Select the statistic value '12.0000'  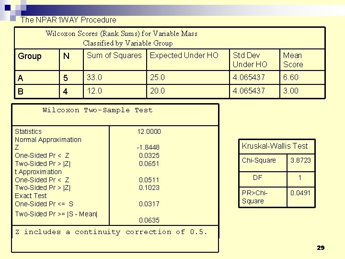coord(149,131)
